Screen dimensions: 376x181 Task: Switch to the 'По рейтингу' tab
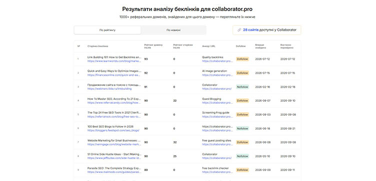click(107, 30)
